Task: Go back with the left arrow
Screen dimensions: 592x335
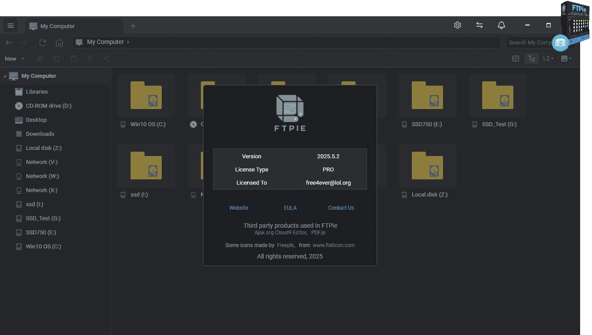Action: tap(9, 43)
